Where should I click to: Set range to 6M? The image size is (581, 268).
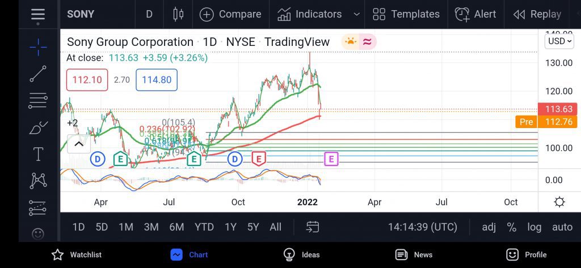click(177, 227)
